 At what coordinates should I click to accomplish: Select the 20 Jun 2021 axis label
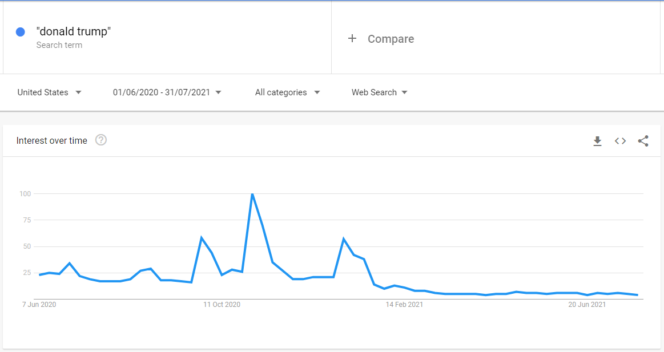[587, 305]
